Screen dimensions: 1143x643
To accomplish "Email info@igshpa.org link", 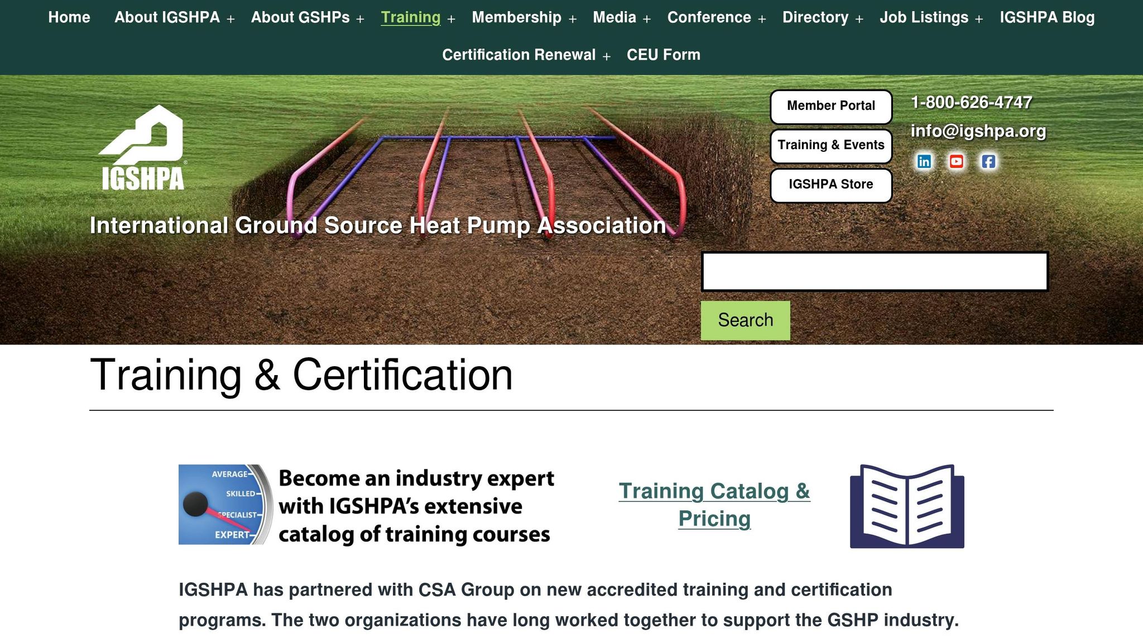I will 978,131.
